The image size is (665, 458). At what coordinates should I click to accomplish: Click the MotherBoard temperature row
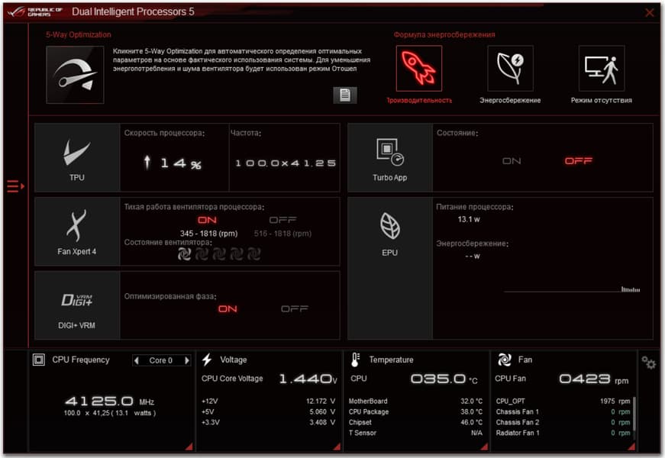coord(415,402)
